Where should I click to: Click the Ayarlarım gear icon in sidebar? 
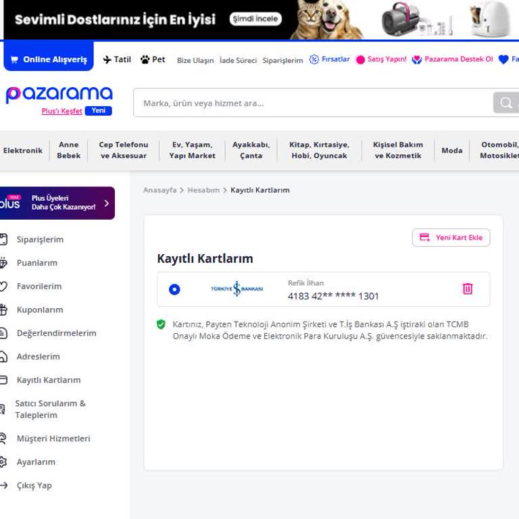tap(3, 462)
